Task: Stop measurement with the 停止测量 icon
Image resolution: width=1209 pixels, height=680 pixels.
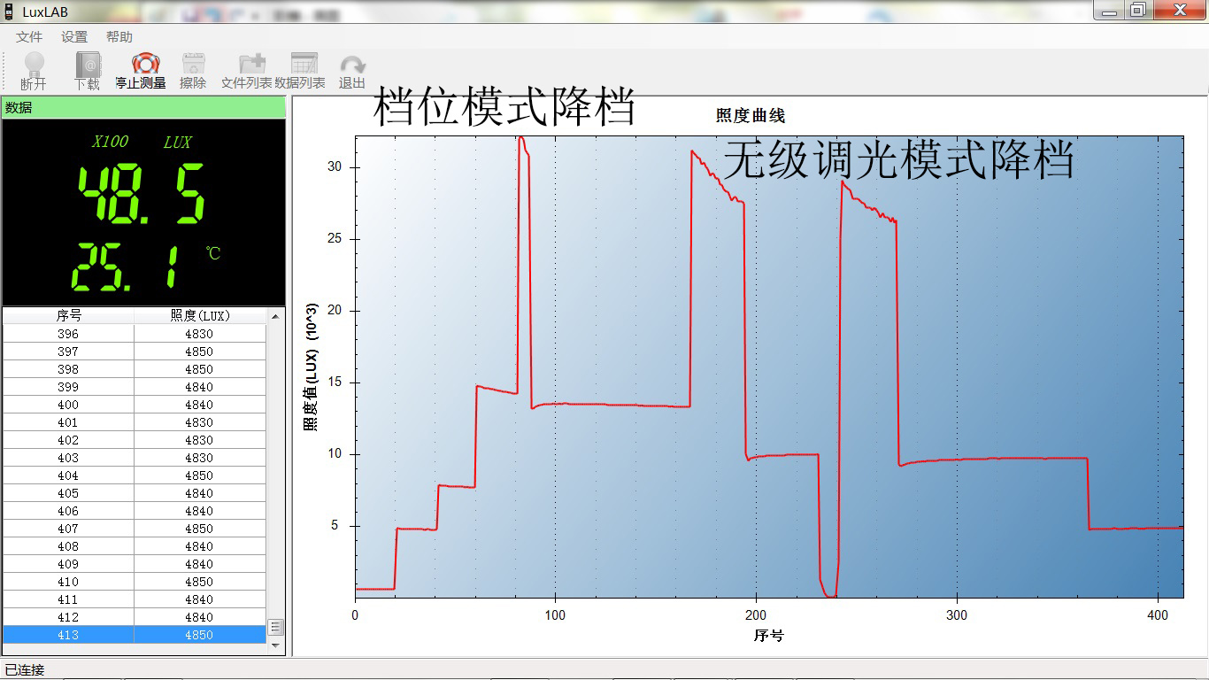Action: pyautogui.click(x=141, y=71)
